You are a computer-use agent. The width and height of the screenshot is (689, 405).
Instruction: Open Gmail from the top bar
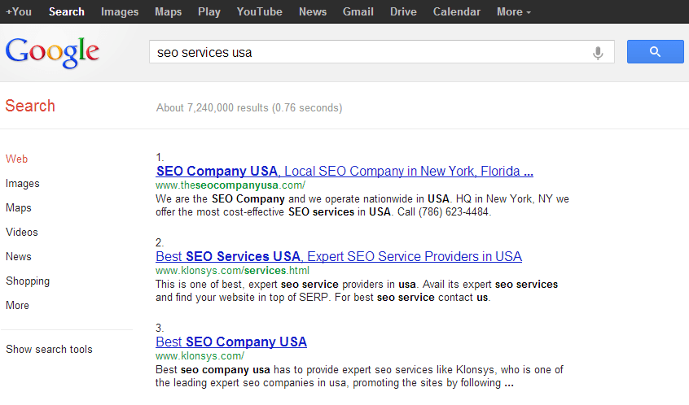pos(358,12)
